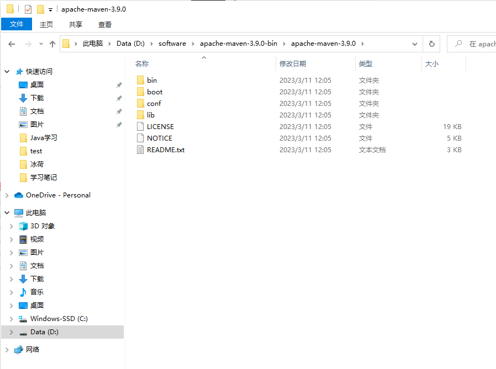This screenshot has height=369, width=496.
Task: Open Customize Quick Access Toolbar dropdown
Action: pyautogui.click(x=50, y=10)
